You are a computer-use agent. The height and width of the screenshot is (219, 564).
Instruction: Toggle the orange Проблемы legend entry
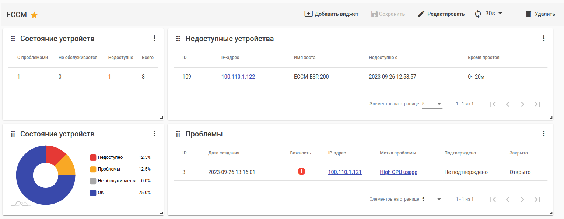(x=109, y=169)
